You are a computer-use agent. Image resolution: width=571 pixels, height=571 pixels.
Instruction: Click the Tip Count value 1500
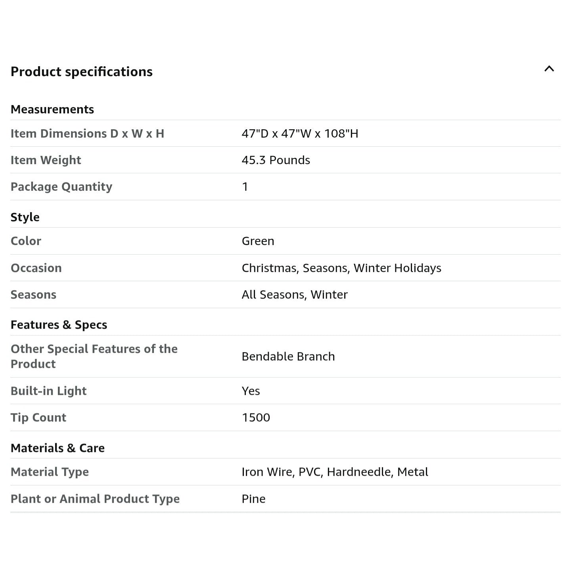(x=256, y=418)
